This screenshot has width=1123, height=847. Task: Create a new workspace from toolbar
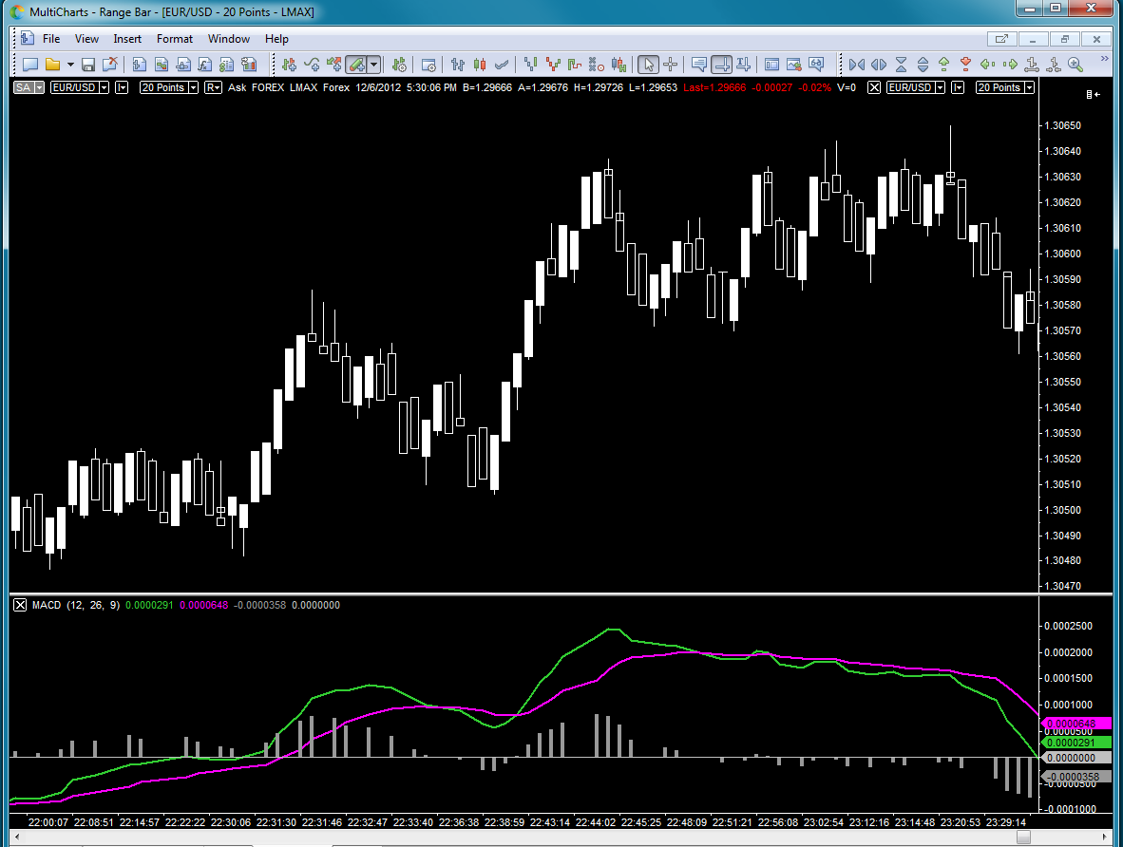30,66
